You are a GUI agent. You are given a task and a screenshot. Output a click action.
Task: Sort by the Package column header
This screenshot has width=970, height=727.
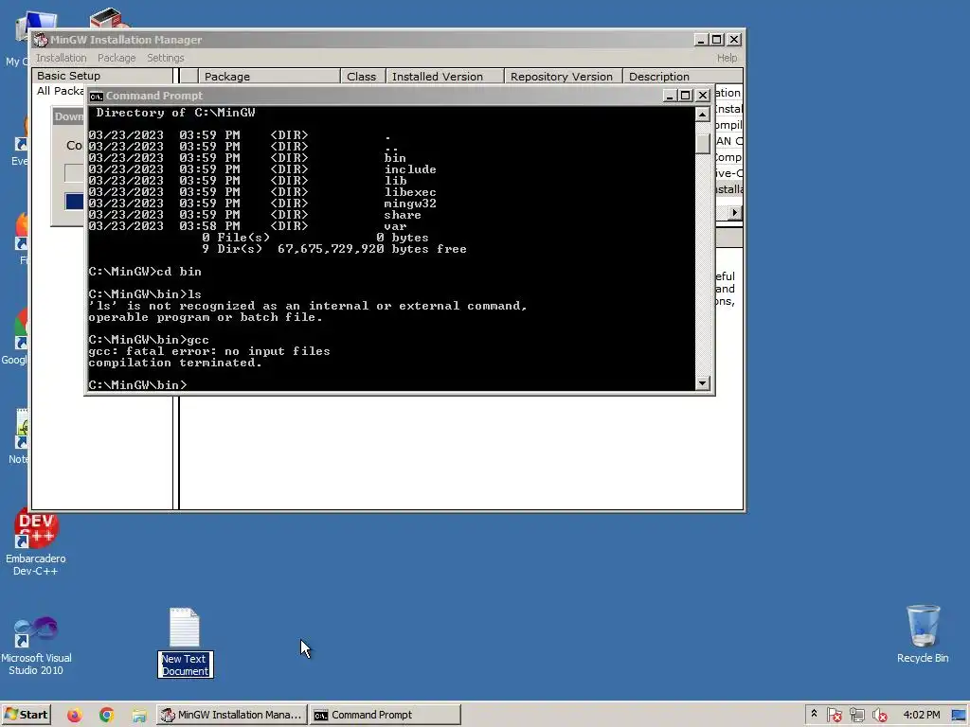[x=269, y=76]
